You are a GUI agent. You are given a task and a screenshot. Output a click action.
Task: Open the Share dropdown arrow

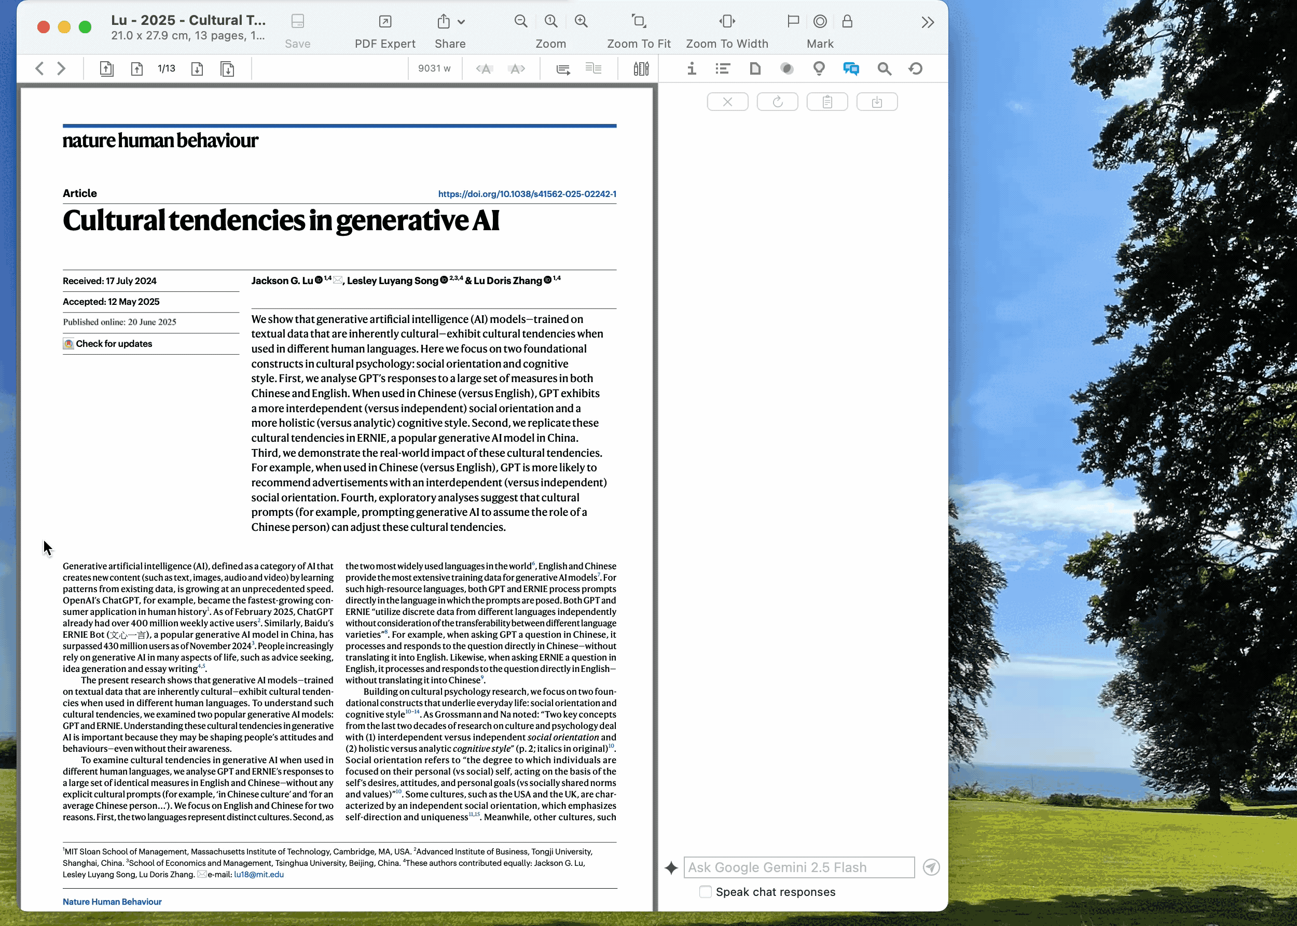[x=462, y=22]
